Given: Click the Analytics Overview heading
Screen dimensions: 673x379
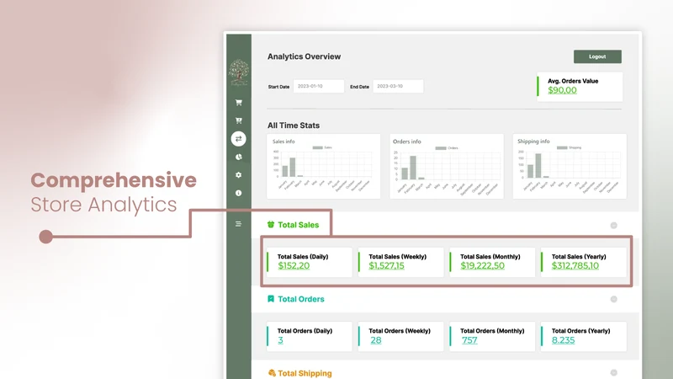Looking at the screenshot, I should point(304,56).
